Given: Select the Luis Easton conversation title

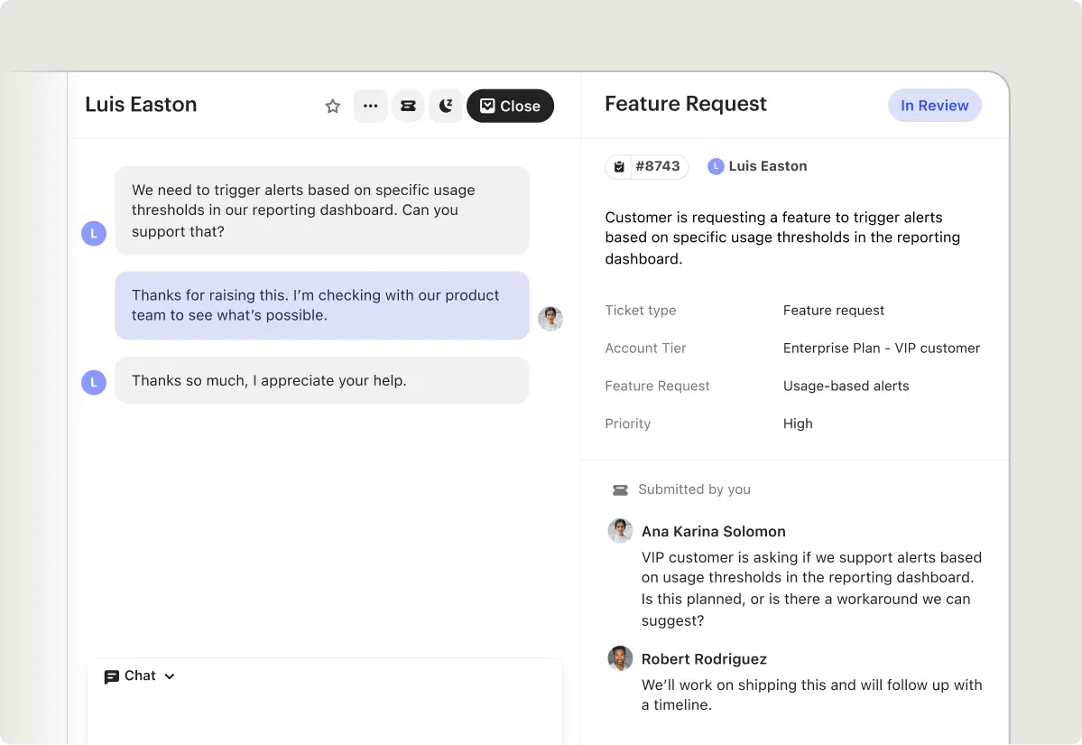Looking at the screenshot, I should (141, 105).
